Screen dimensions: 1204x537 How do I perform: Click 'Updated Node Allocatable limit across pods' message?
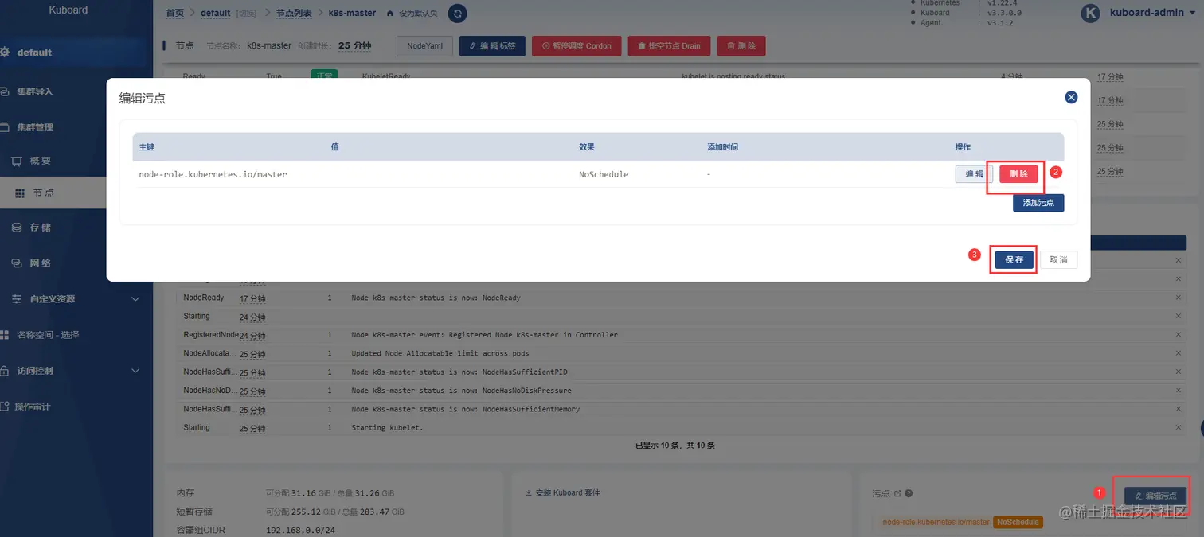(x=440, y=353)
